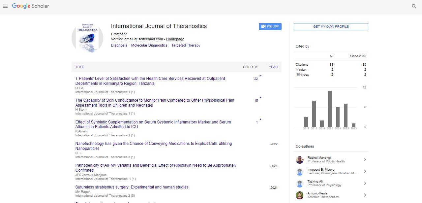
Task: Open Nanotechnology Conveying Medications article
Action: (154, 146)
